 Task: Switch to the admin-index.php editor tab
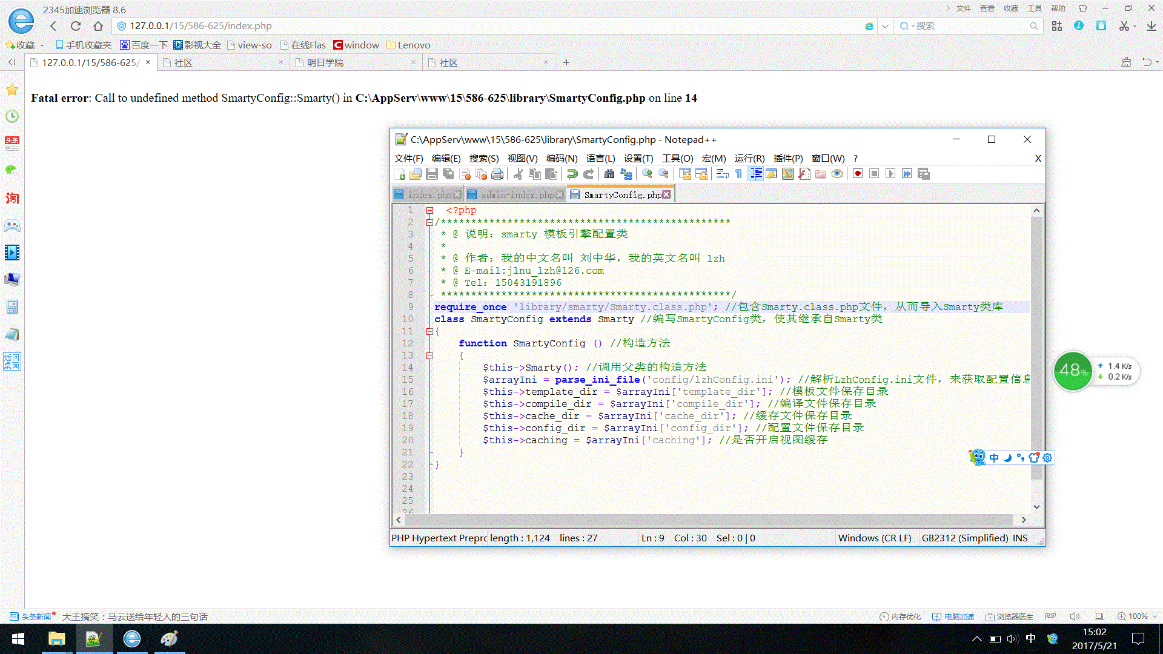[517, 195]
